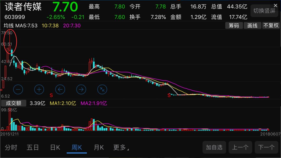
Task: Zoom out the chart with minus icon
Action: pyautogui.click(x=18, y=89)
